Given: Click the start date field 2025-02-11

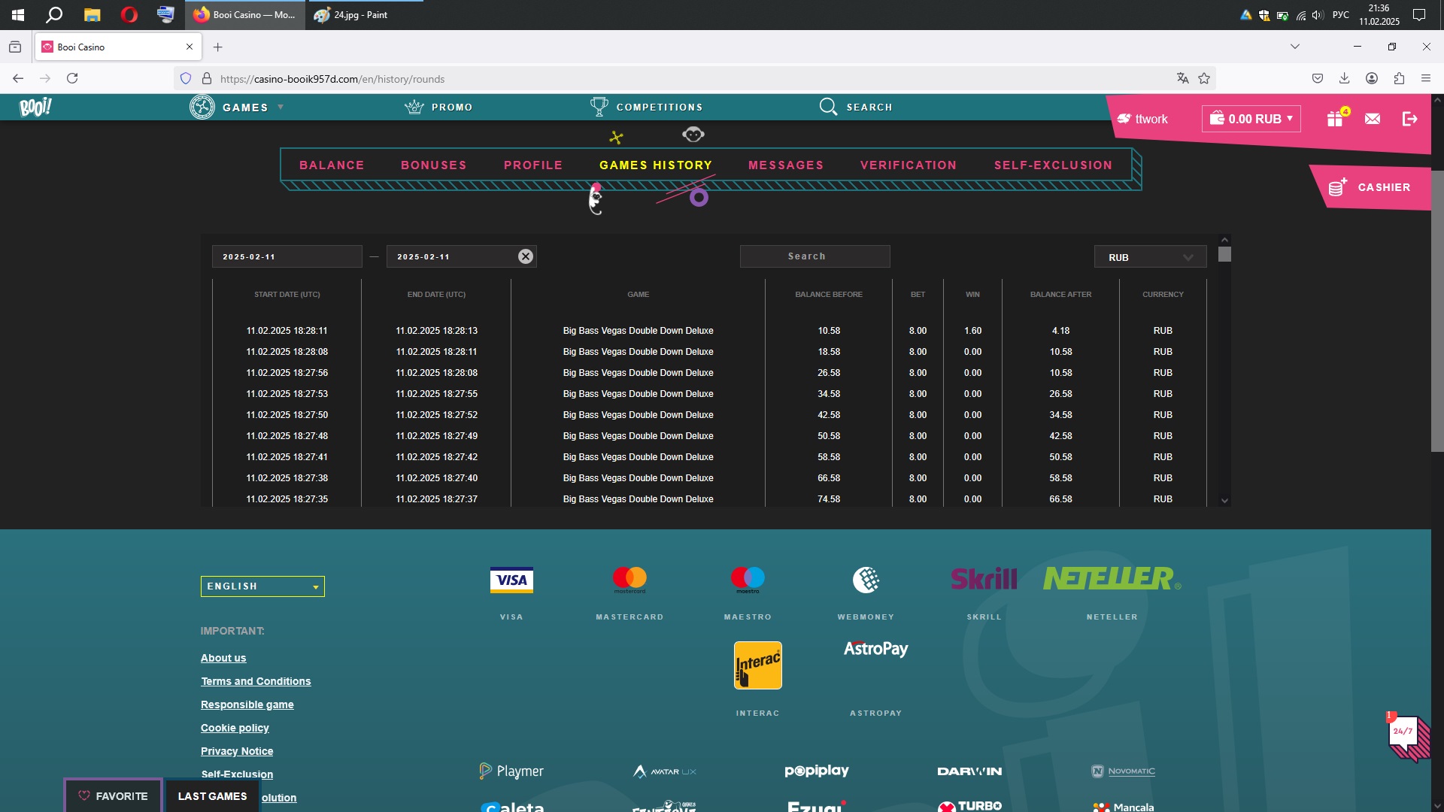Looking at the screenshot, I should [287, 256].
